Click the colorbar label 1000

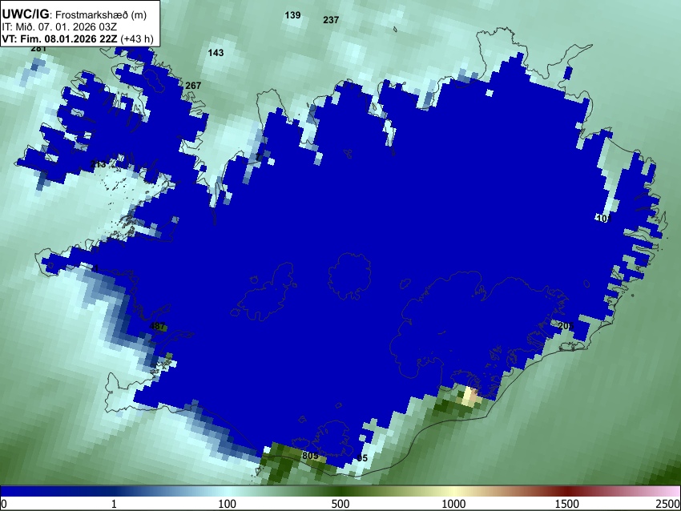point(453,504)
